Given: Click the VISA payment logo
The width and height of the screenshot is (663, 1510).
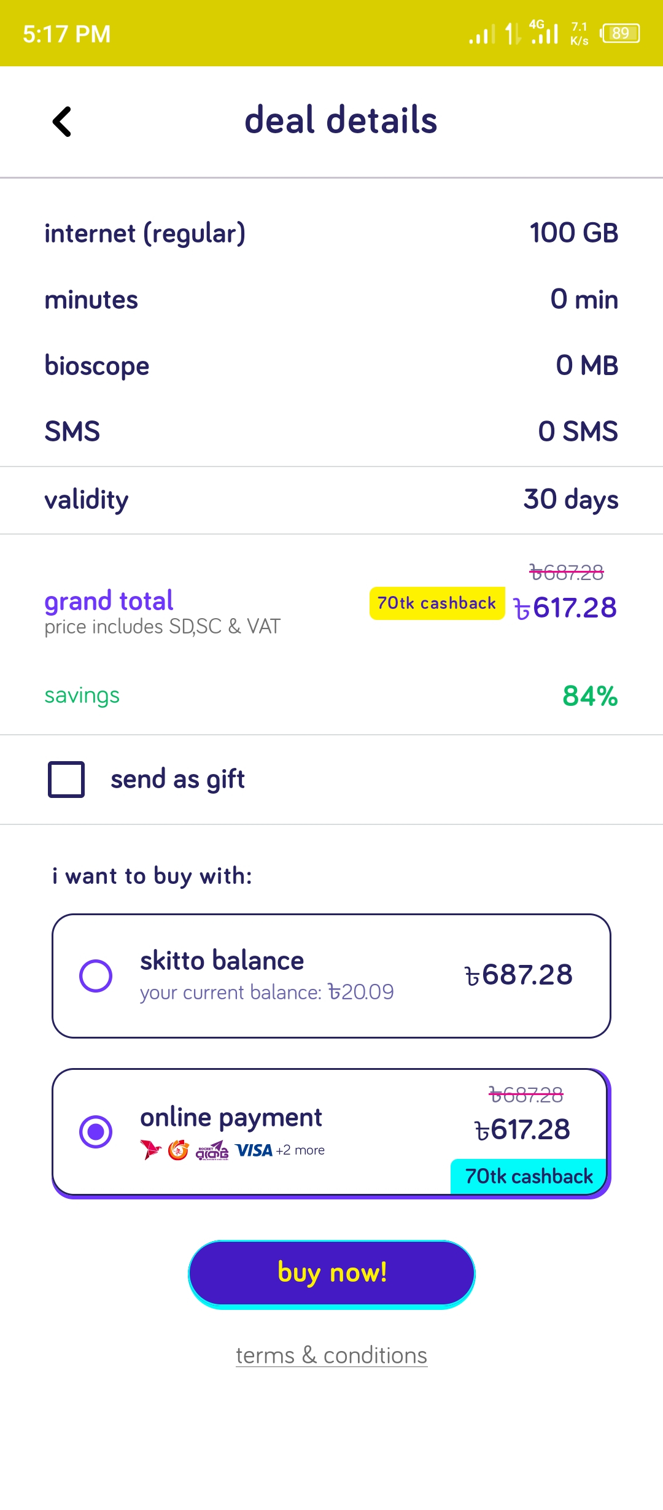Looking at the screenshot, I should click(254, 1150).
